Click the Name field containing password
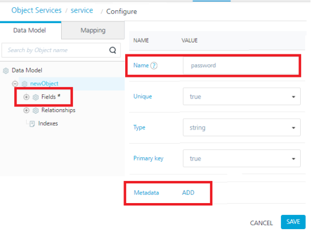This screenshot has width=312, height=237. point(241,66)
